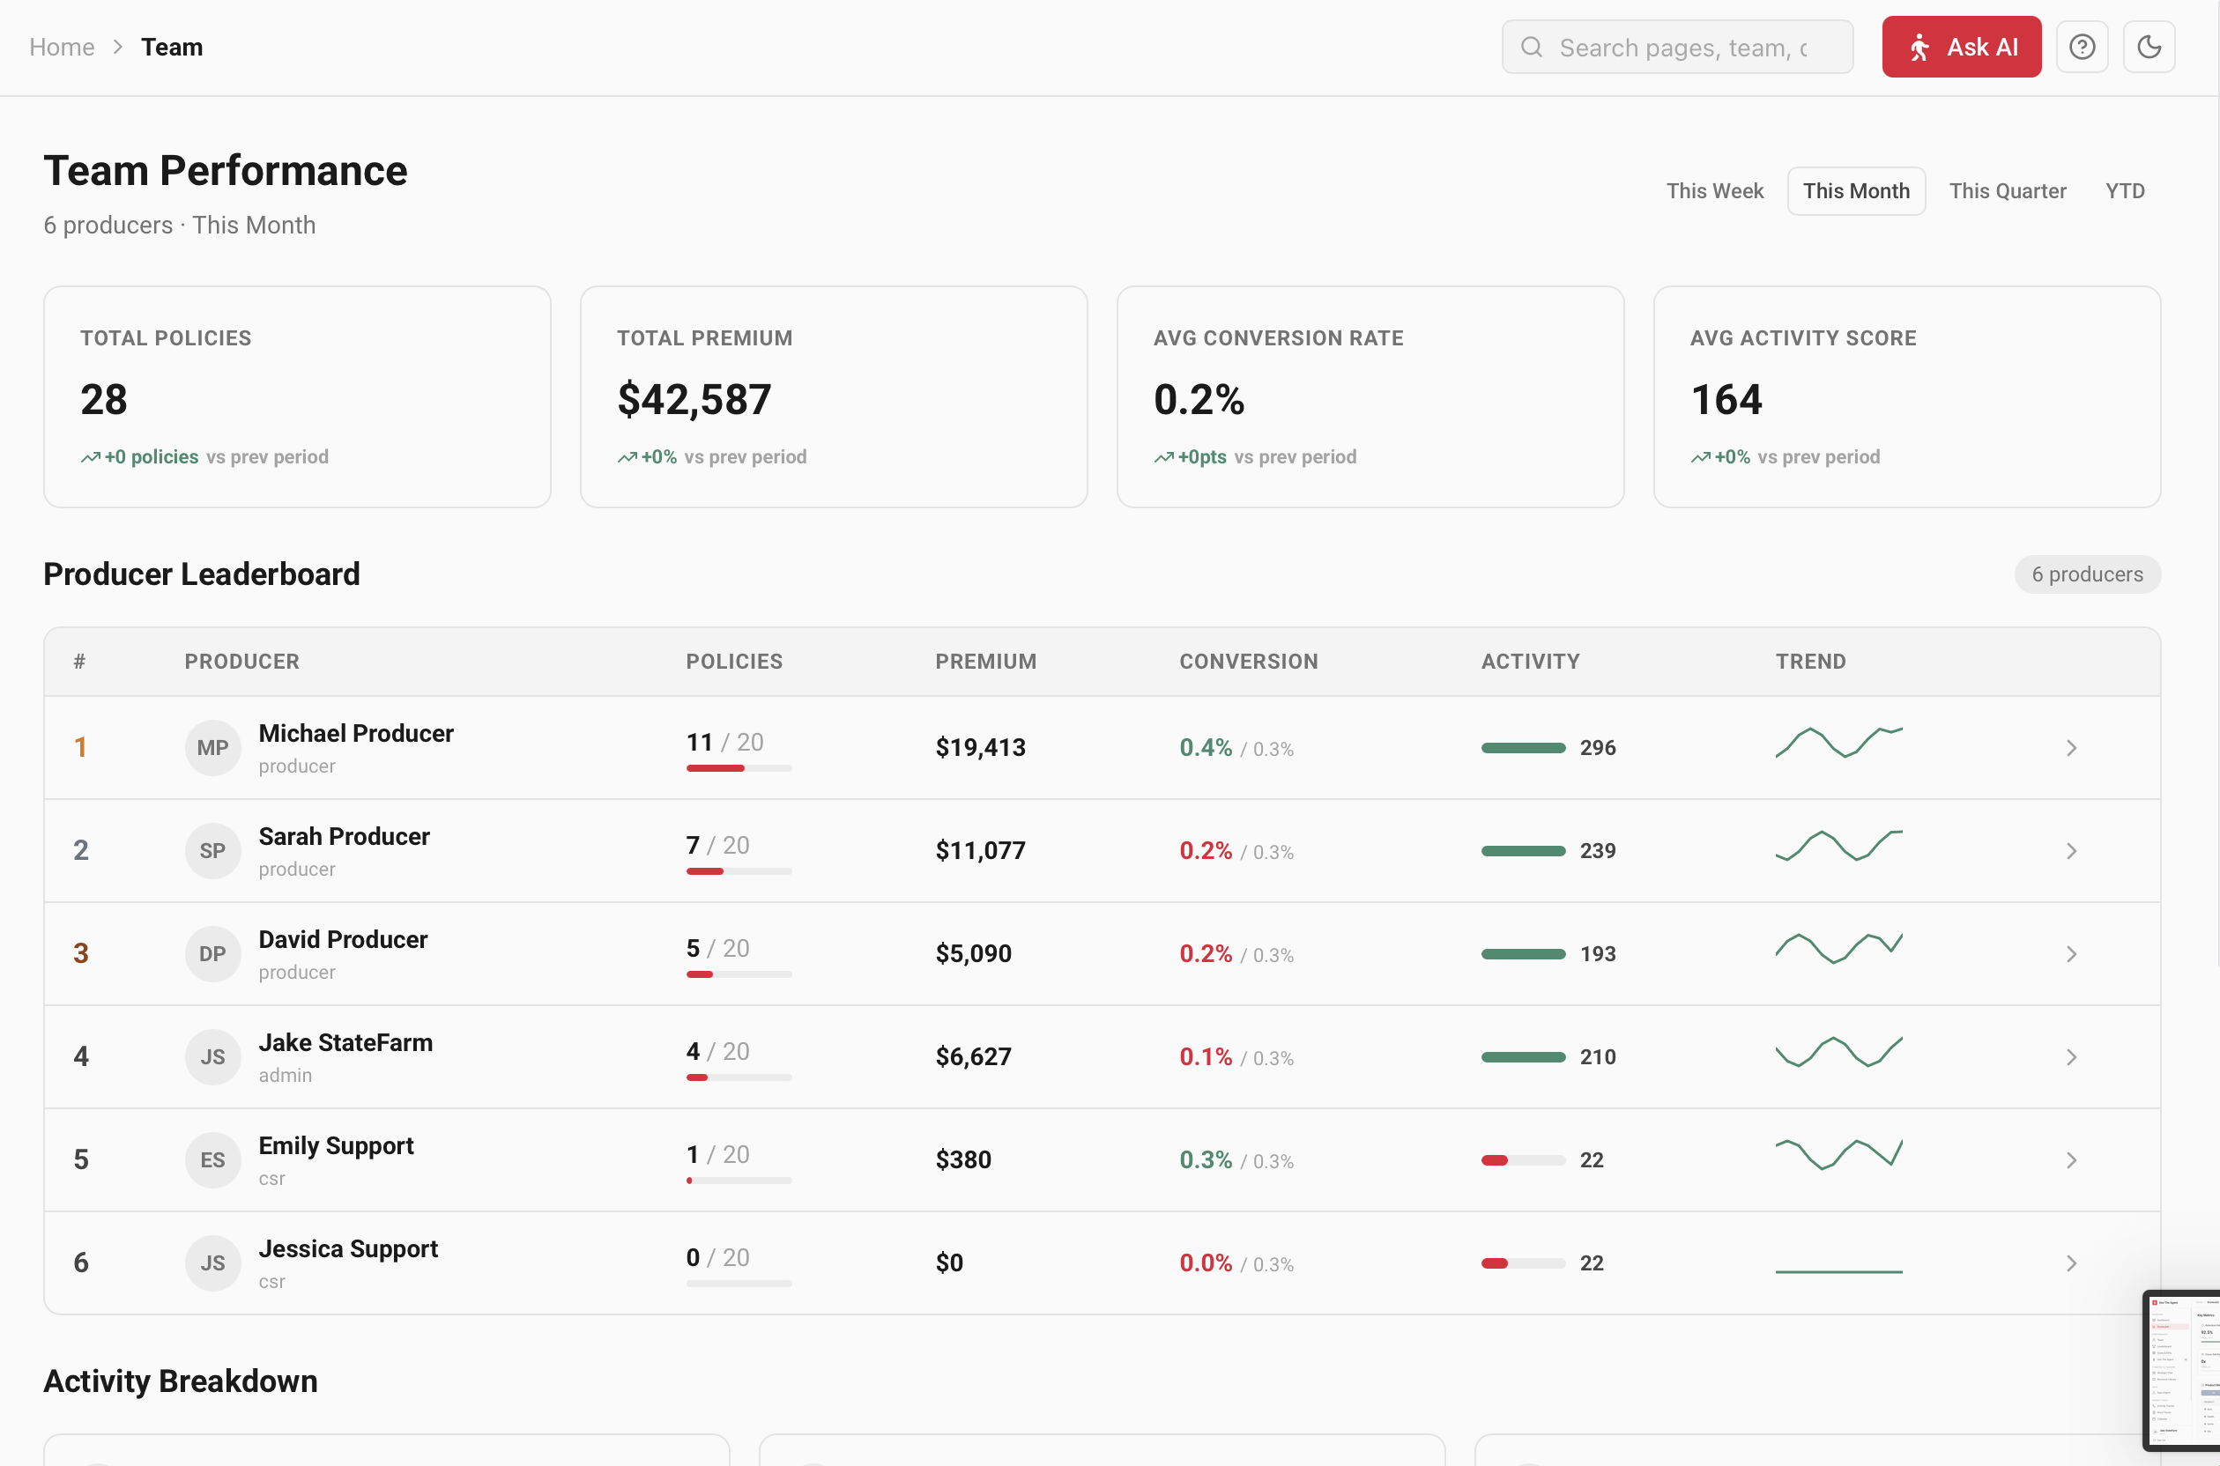Open the Total Premium card
The height and width of the screenshot is (1466, 2220).
pos(833,397)
